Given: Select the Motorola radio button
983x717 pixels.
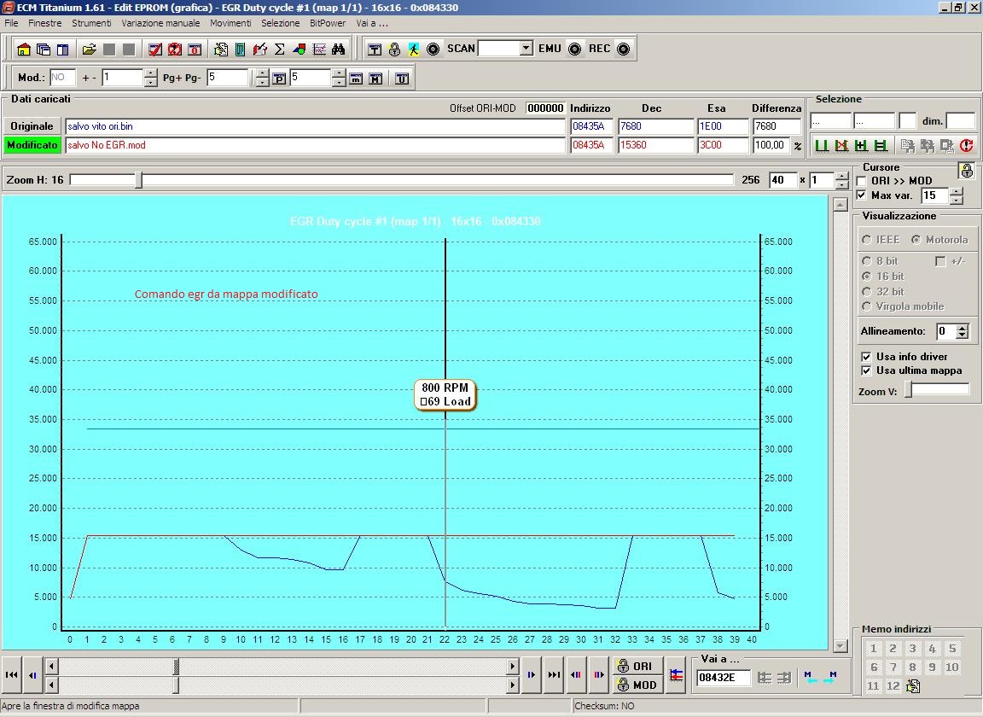Looking at the screenshot, I should click(x=916, y=240).
